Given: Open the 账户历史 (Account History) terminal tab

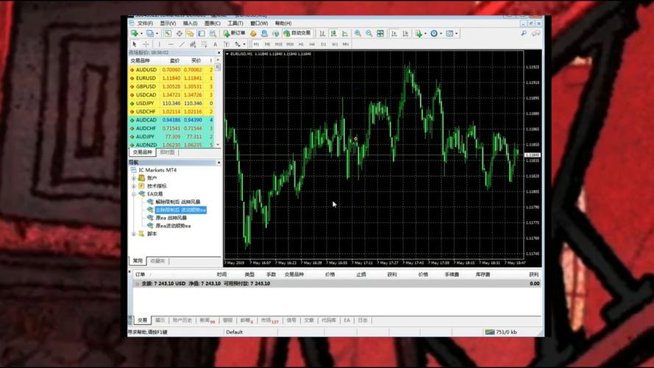Looking at the screenshot, I should coord(182,321).
